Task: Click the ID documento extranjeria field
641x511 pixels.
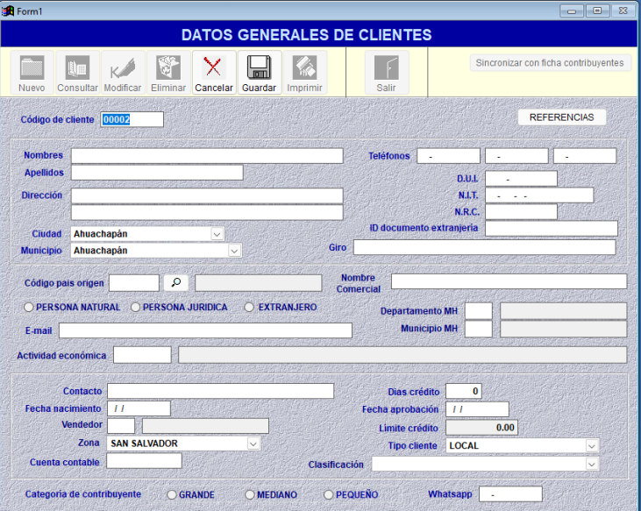Action: [x=552, y=229]
